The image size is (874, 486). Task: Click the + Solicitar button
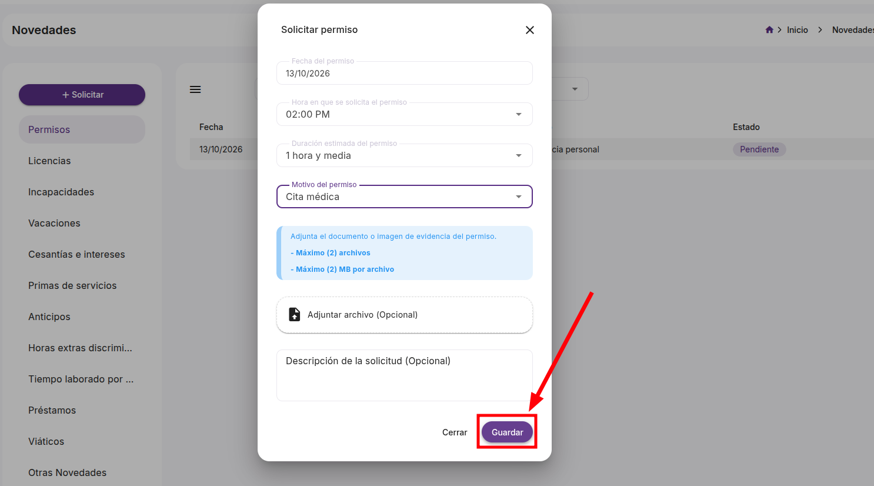pyautogui.click(x=82, y=95)
